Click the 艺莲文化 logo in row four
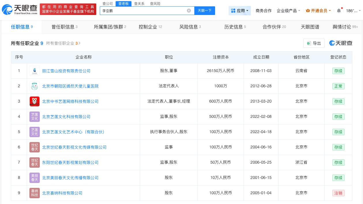The width and height of the screenshot is (363, 204). click(x=35, y=117)
